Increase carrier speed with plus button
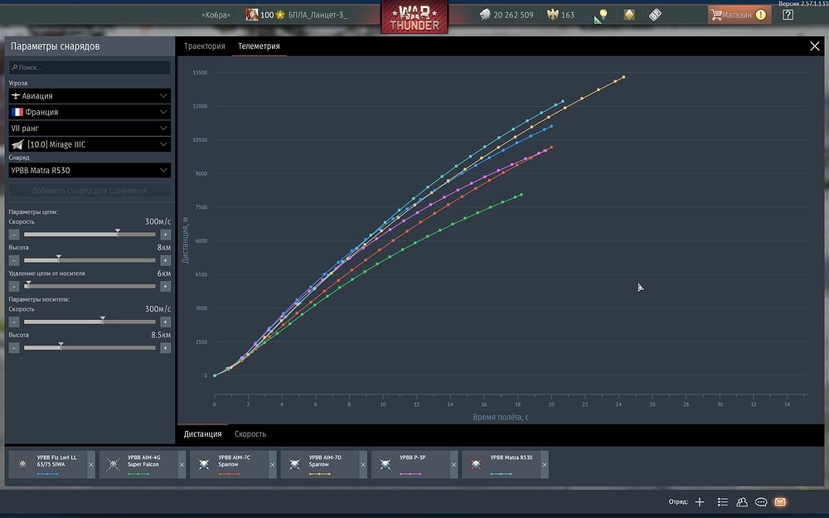829x518 pixels. pyautogui.click(x=165, y=322)
